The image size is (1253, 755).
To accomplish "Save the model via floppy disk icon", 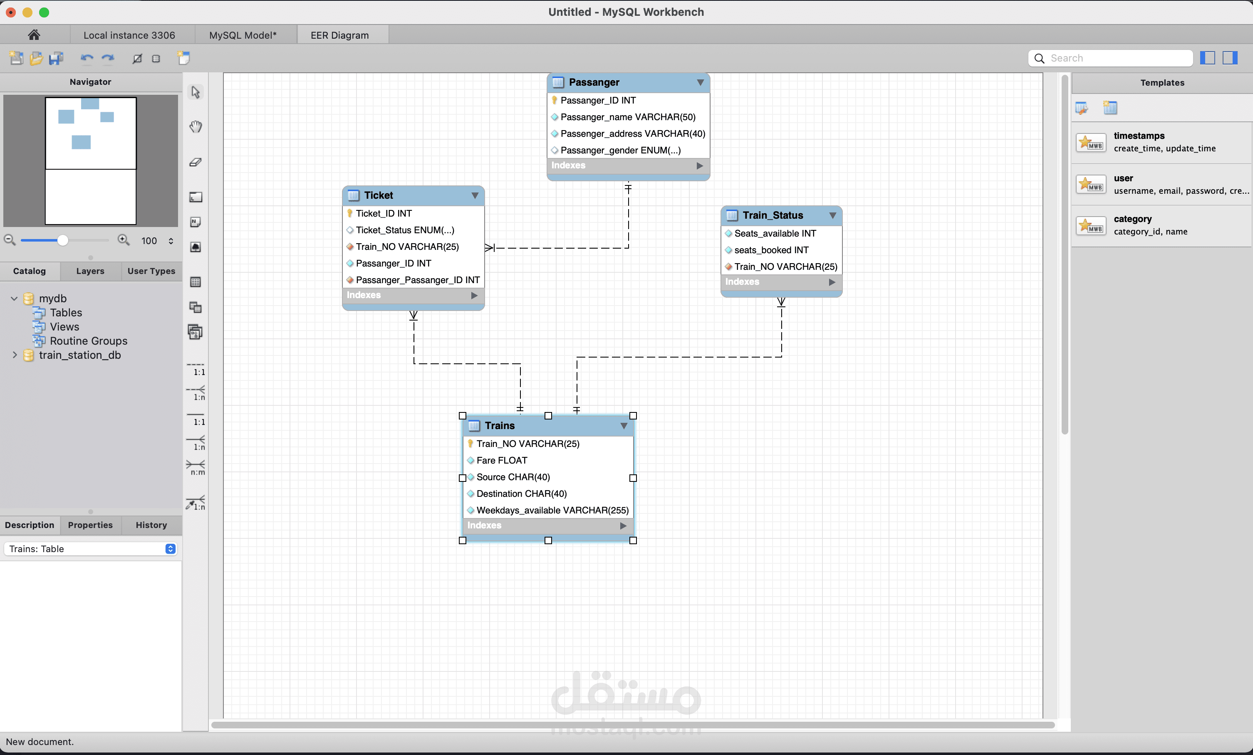I will [56, 58].
